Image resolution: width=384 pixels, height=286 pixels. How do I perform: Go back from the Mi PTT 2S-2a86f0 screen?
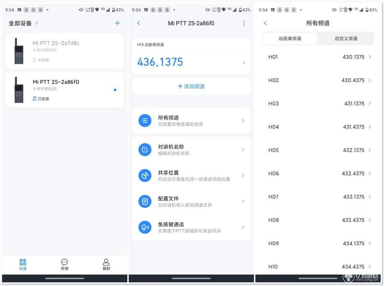point(139,23)
